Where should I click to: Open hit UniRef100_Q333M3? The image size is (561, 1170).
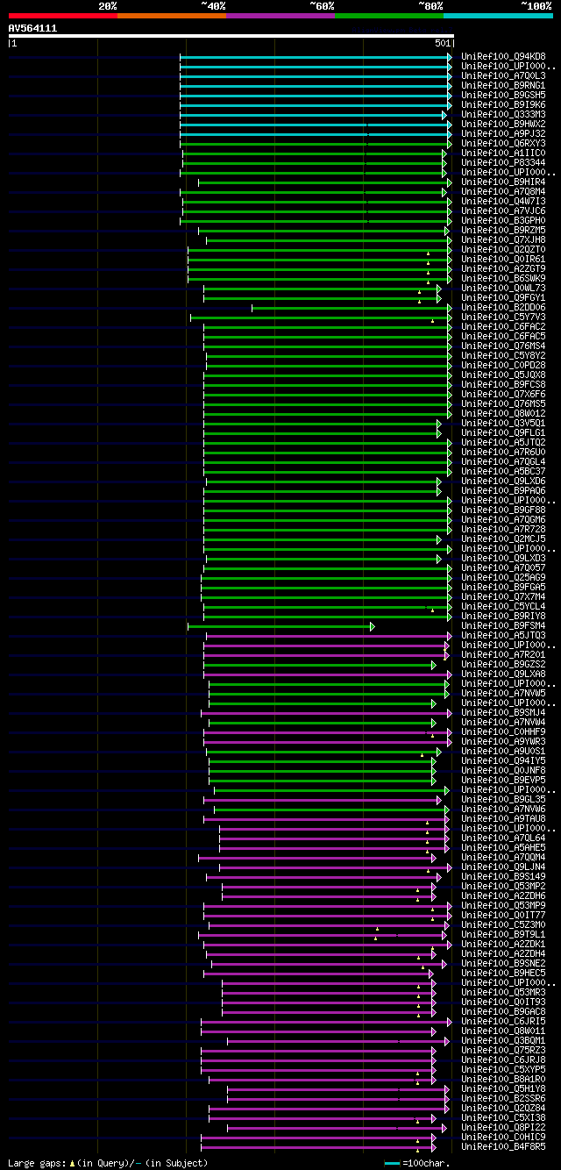(503, 114)
